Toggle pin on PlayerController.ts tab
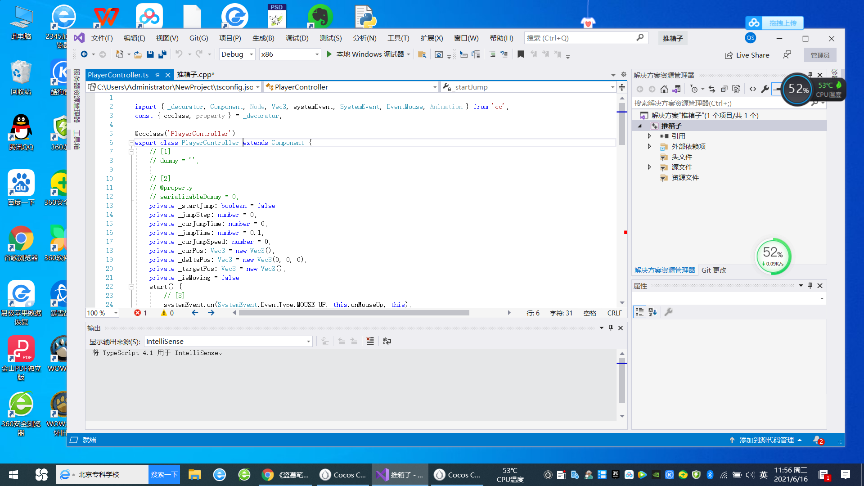 tap(157, 75)
